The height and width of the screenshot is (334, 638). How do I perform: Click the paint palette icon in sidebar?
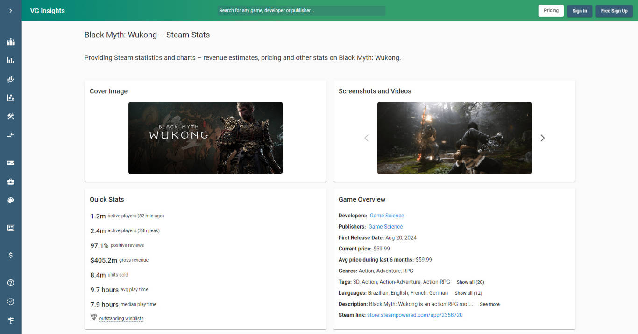[11, 200]
